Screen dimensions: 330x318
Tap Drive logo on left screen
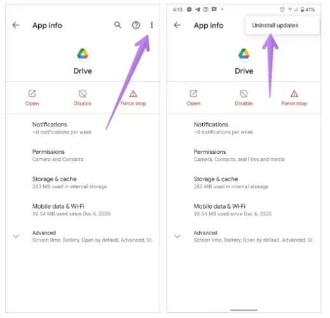coord(83,53)
